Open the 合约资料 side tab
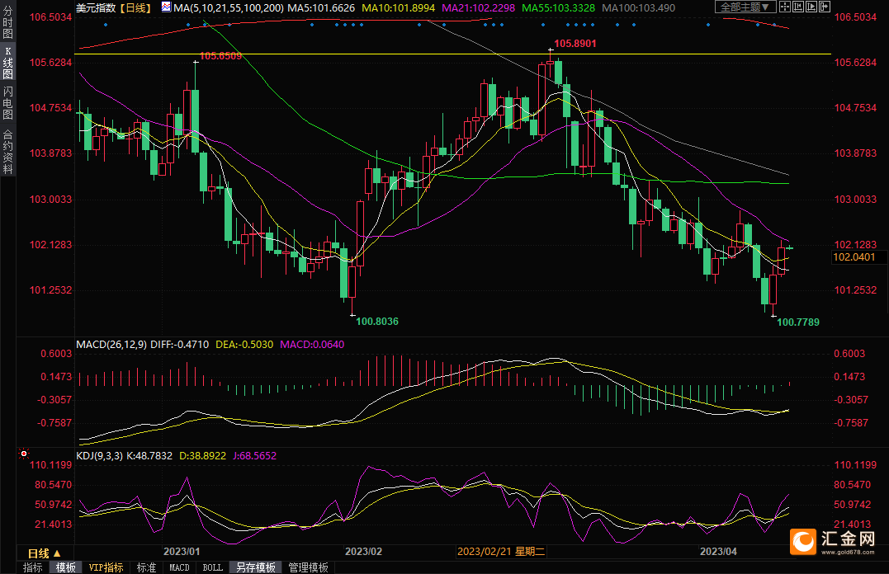Viewport: 889px width, 574px height. (8, 151)
